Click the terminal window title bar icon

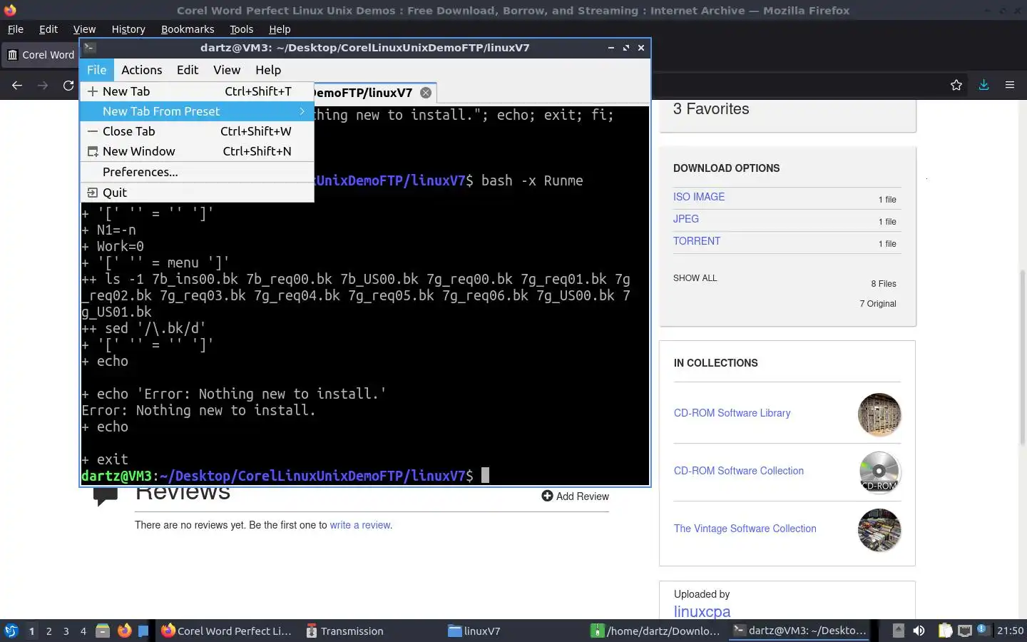[x=89, y=48]
